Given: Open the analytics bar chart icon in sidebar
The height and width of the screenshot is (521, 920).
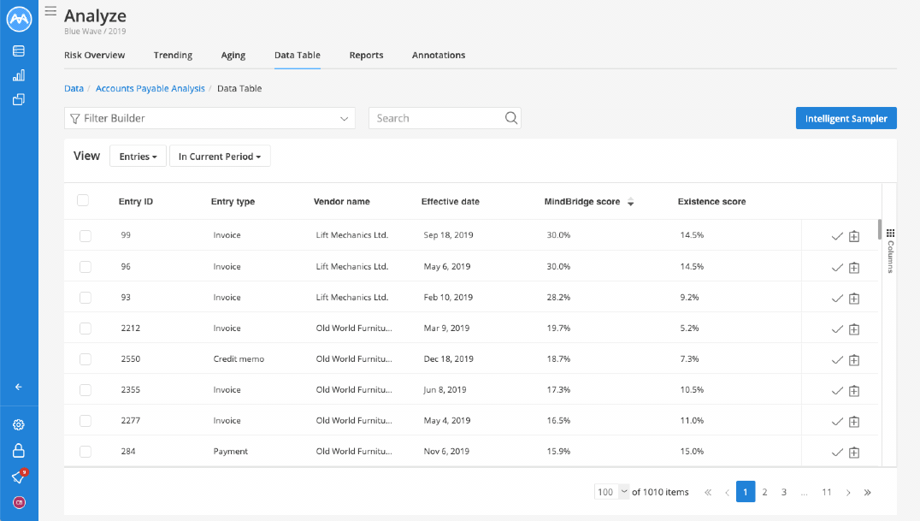Looking at the screenshot, I should tap(18, 75).
